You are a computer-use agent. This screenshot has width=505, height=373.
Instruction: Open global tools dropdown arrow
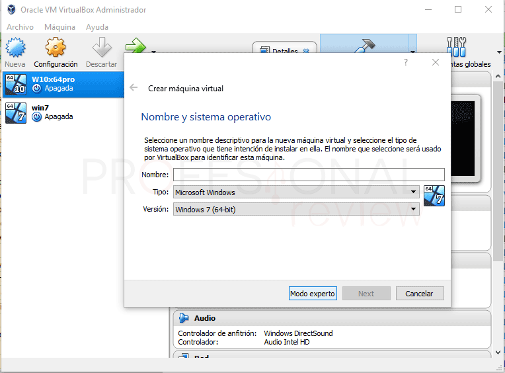[x=499, y=52]
